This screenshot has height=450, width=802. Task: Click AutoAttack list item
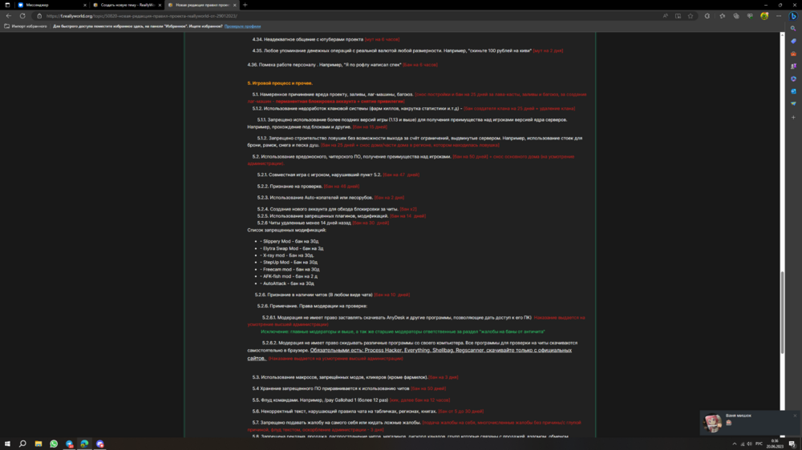coord(289,283)
